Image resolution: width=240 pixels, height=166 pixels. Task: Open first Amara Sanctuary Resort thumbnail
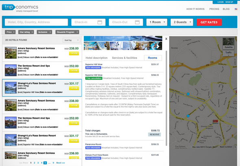point(11,53)
